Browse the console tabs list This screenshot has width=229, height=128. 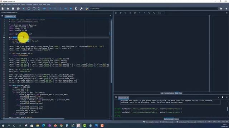pos(116,97)
